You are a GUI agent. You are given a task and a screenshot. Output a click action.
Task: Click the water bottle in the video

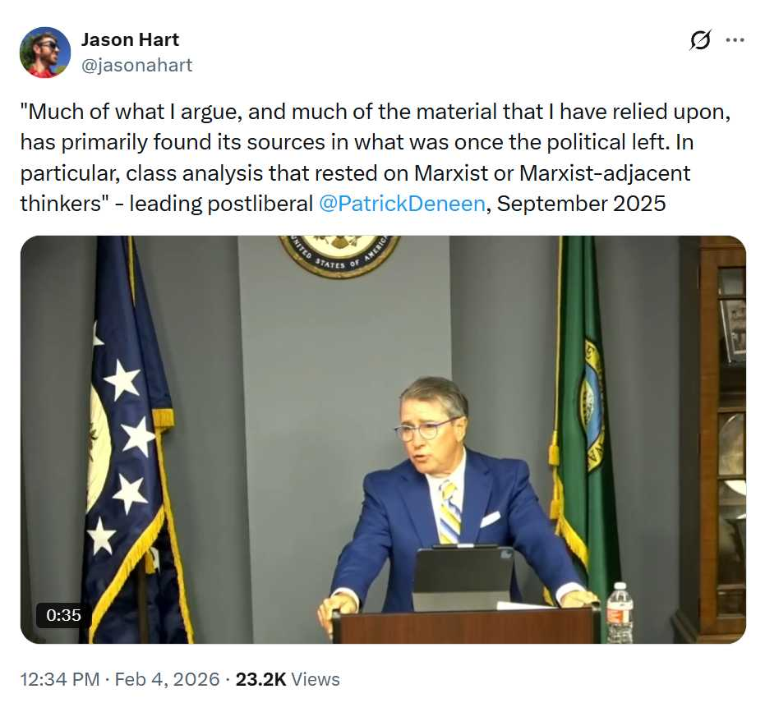click(620, 613)
